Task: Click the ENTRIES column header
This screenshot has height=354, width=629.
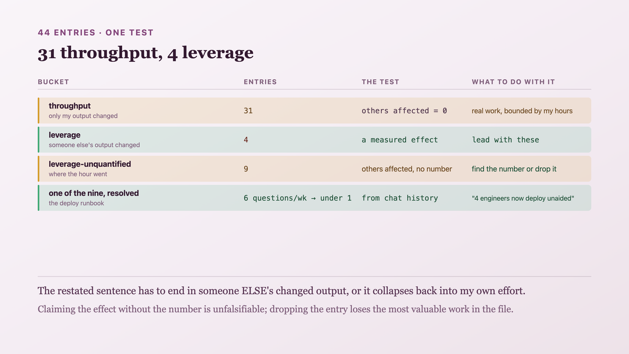Action: coord(260,82)
